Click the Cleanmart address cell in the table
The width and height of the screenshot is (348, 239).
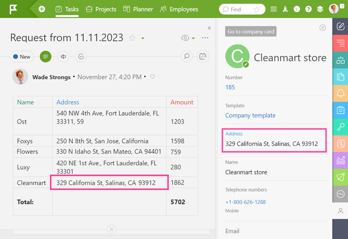pos(109,182)
